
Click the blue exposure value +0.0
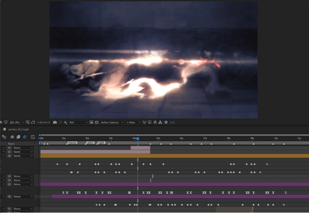[x=172, y=122]
